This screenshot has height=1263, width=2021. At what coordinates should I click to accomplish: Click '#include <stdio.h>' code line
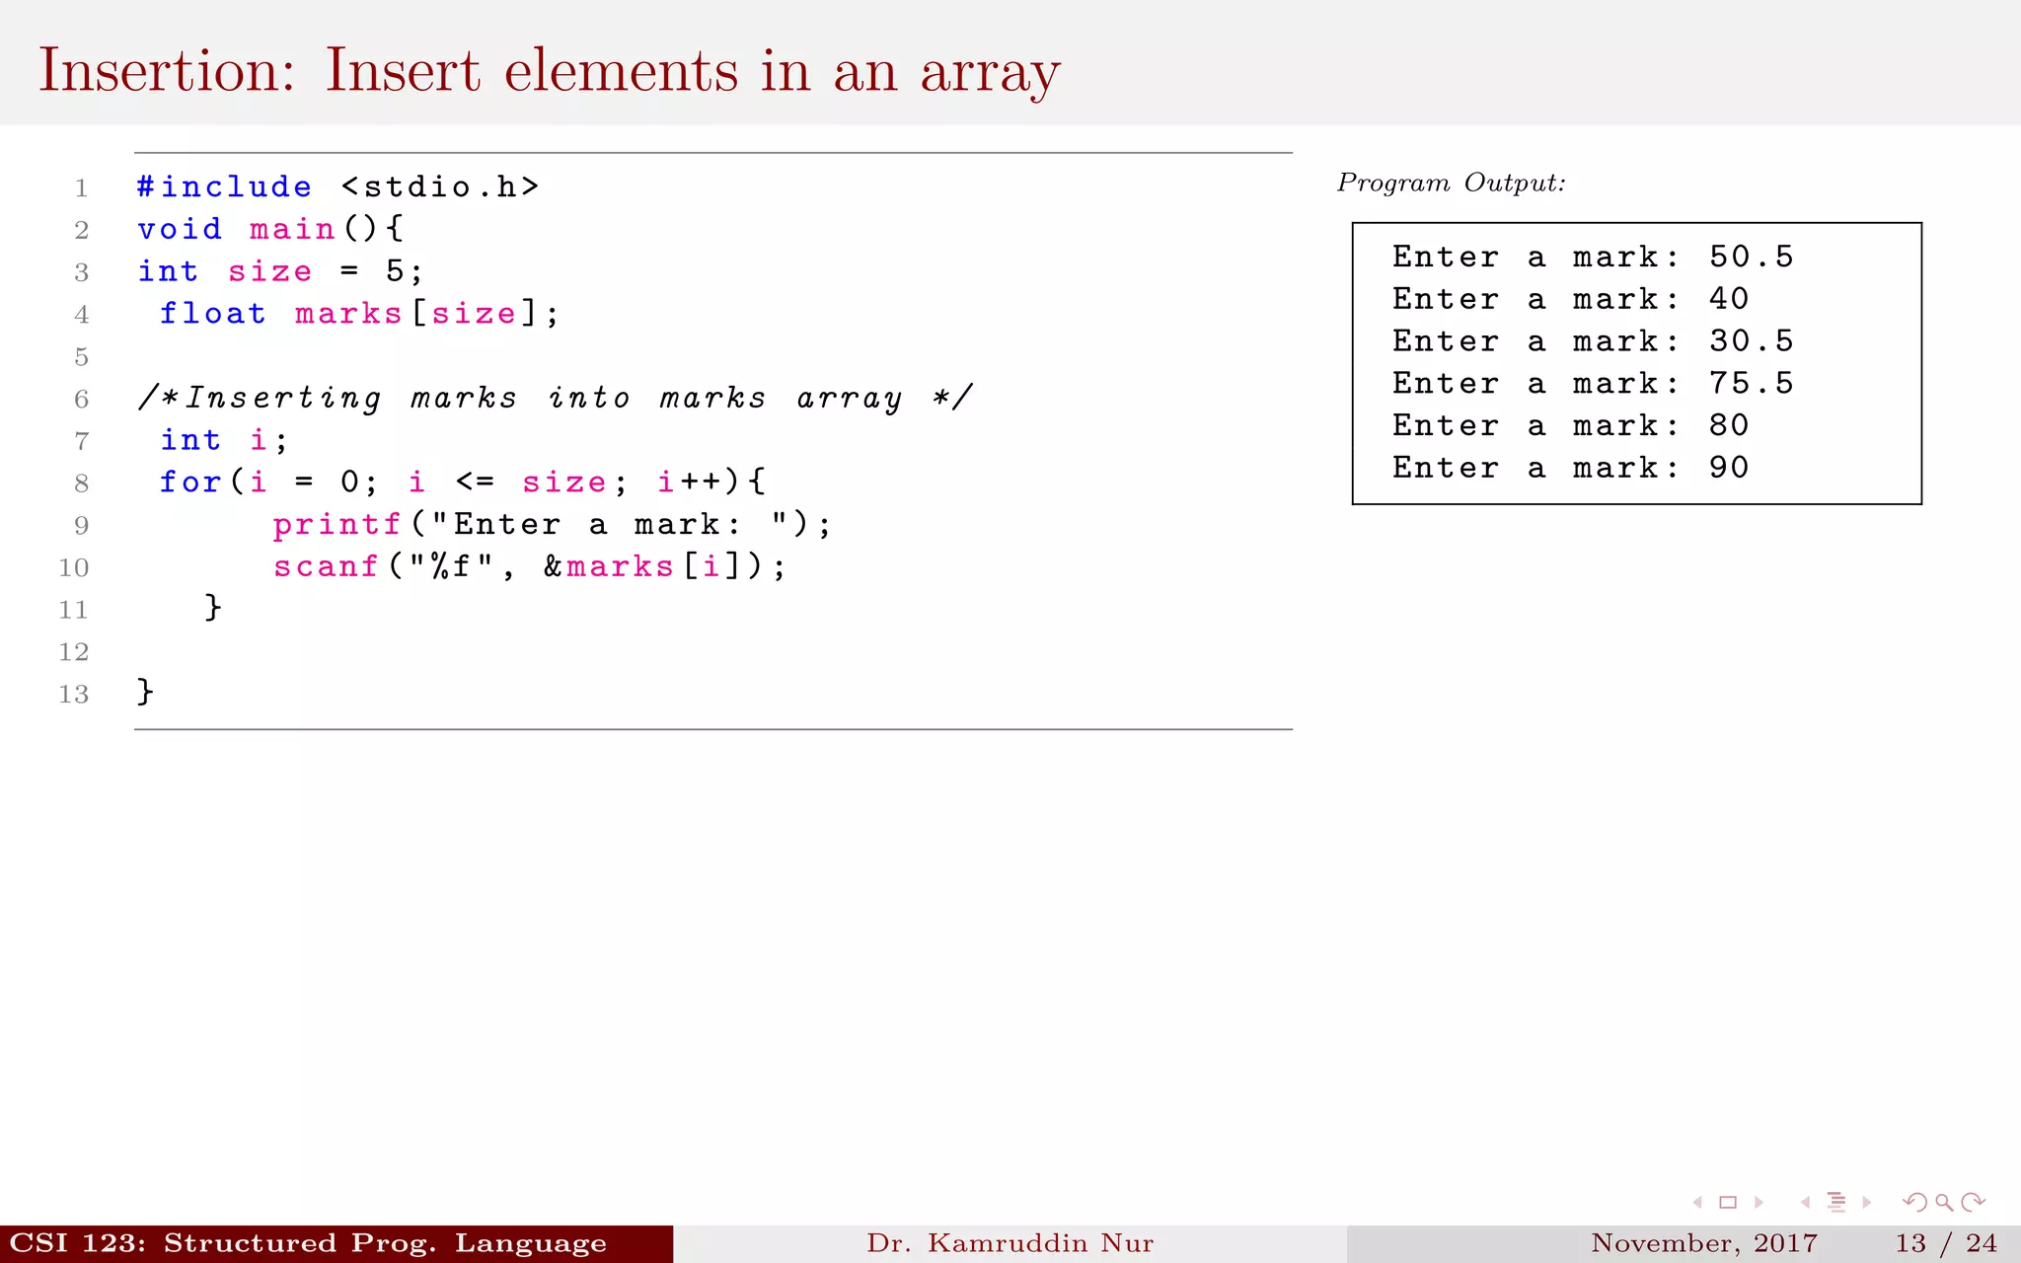337,186
